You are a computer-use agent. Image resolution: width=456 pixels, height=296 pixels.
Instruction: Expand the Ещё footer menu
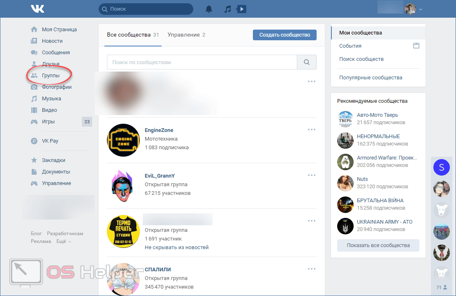(x=63, y=241)
